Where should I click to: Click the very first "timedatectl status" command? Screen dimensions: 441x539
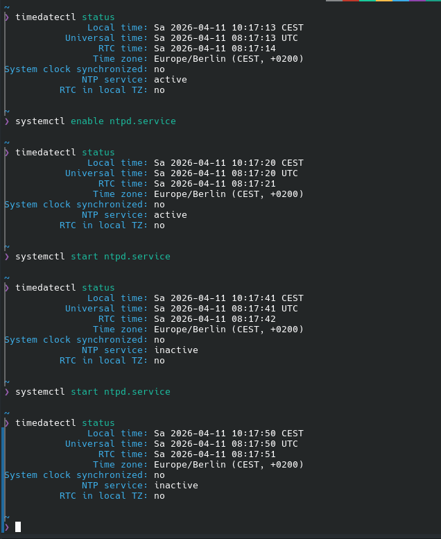click(x=65, y=17)
